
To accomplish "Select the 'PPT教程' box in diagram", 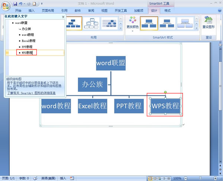I will pos(129,106).
